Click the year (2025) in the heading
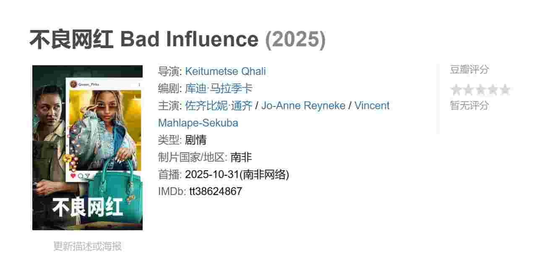The width and height of the screenshot is (537, 270). (295, 39)
